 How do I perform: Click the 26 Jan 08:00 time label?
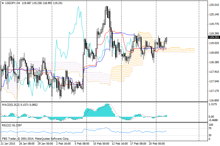[27, 144]
